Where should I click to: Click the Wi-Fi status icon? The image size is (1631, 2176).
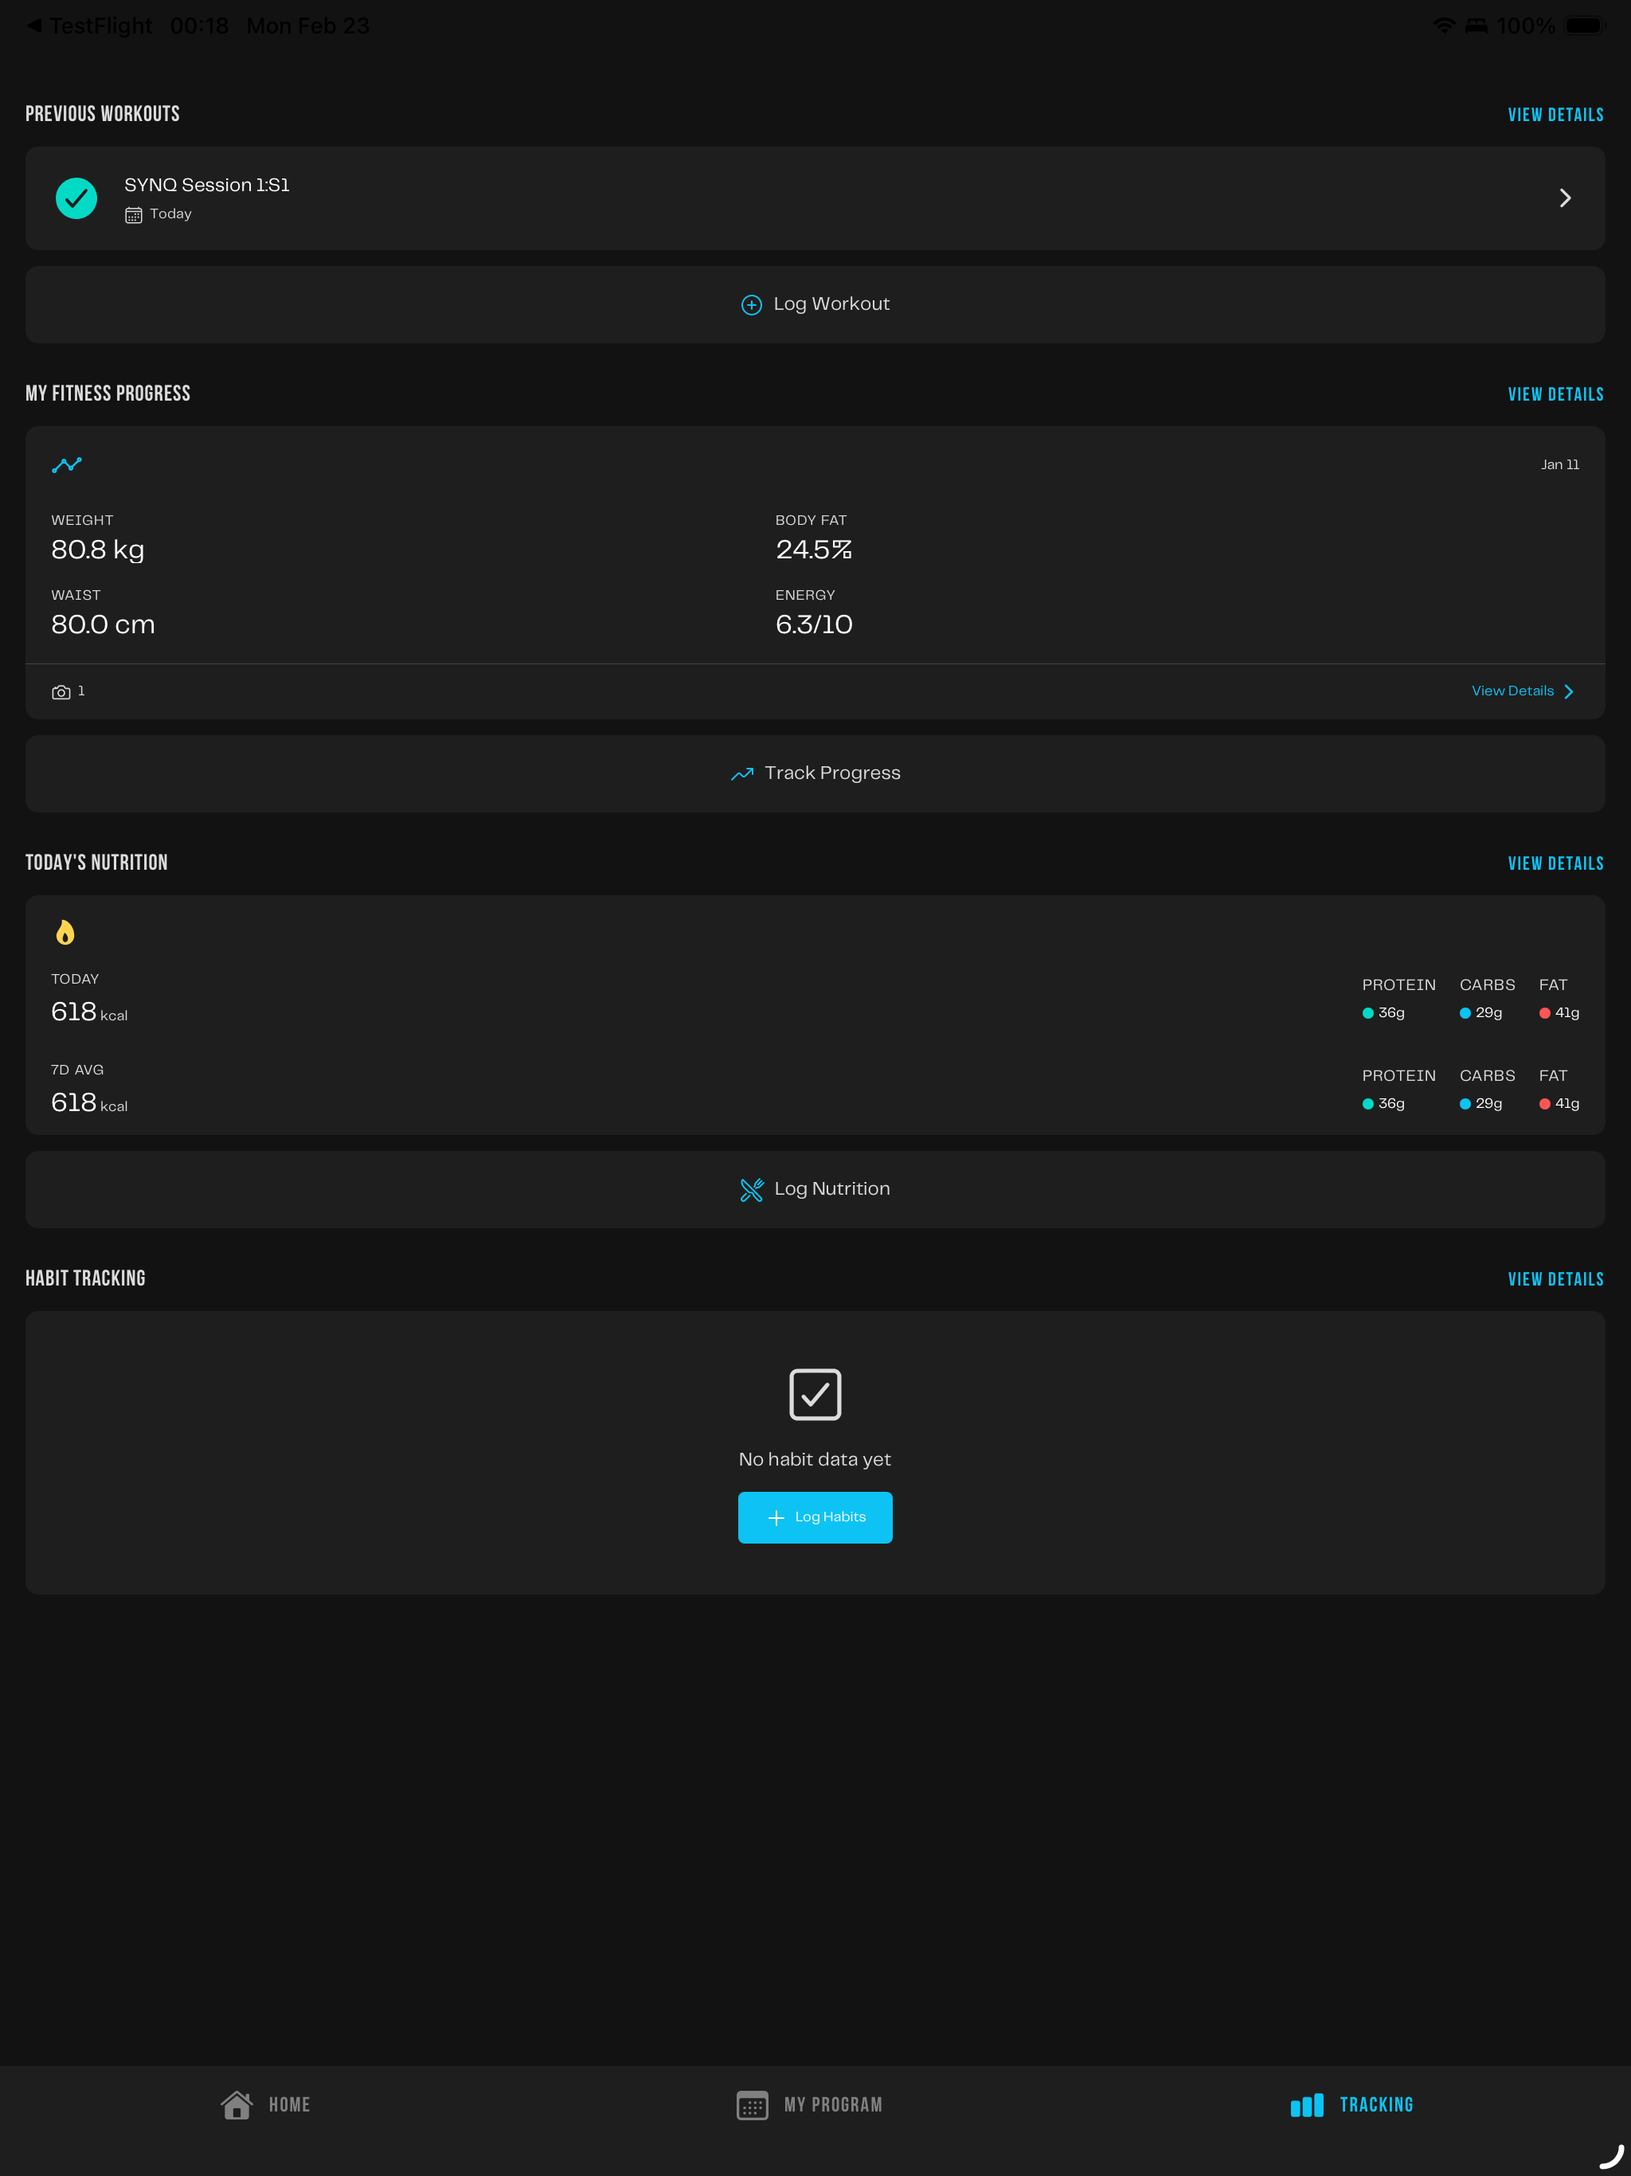[1444, 25]
